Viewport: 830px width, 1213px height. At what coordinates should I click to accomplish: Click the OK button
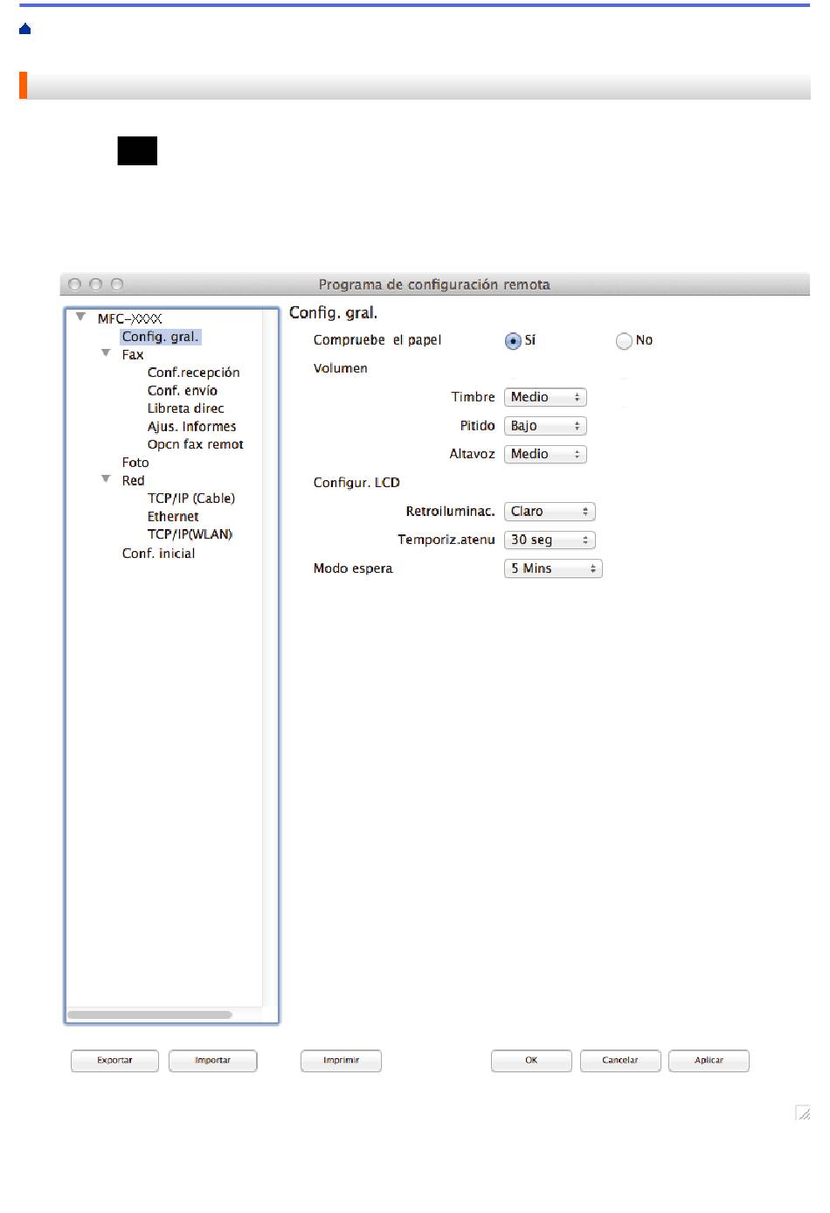tap(531, 1061)
